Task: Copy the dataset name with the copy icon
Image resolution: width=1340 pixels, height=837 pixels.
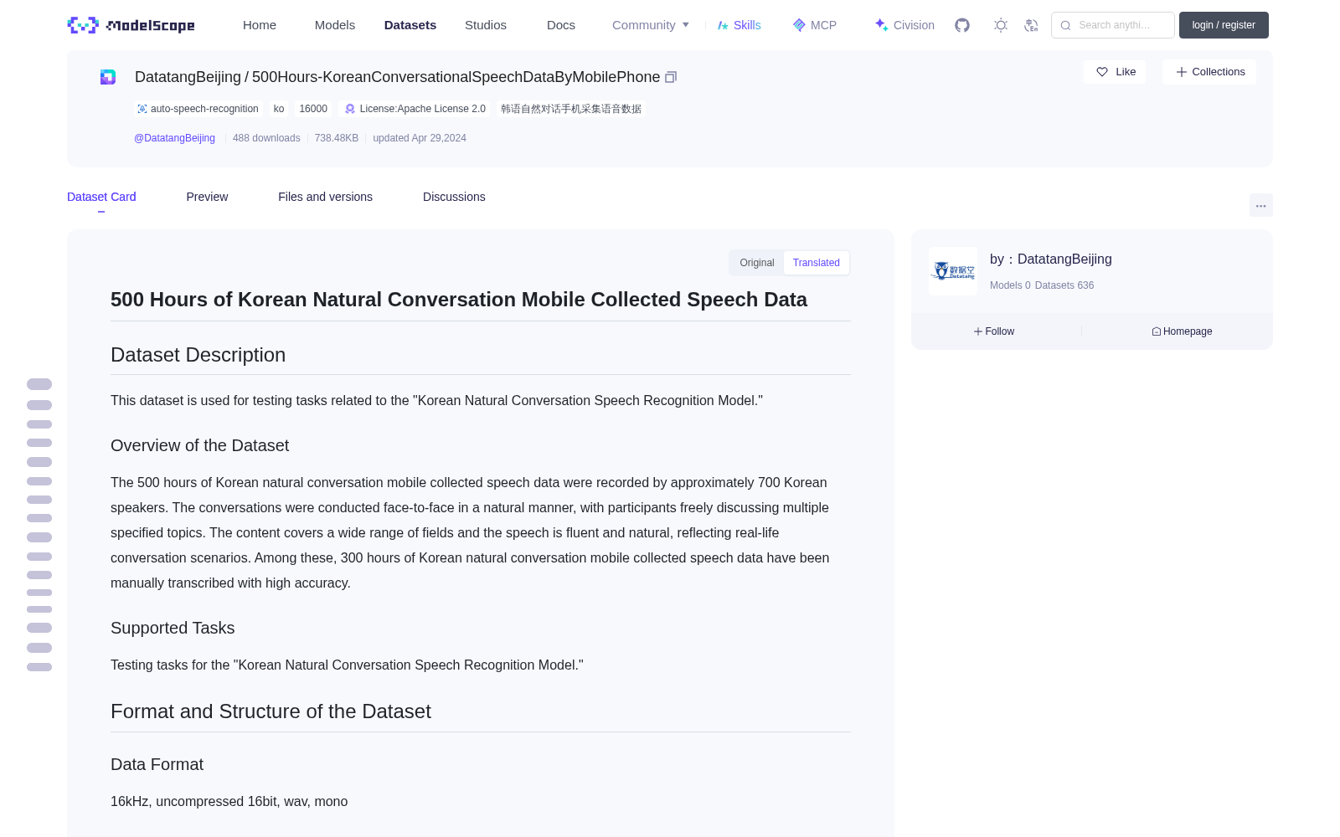Action: (671, 77)
